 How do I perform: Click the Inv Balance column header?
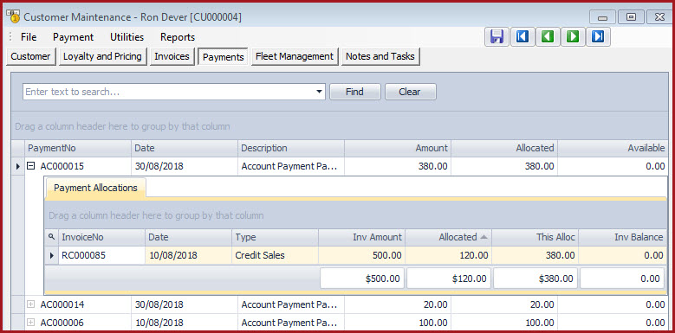point(622,237)
